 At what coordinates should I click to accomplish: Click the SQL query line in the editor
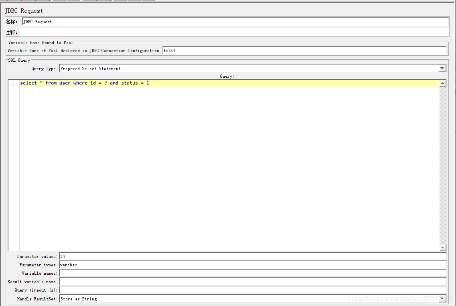[x=229, y=83]
